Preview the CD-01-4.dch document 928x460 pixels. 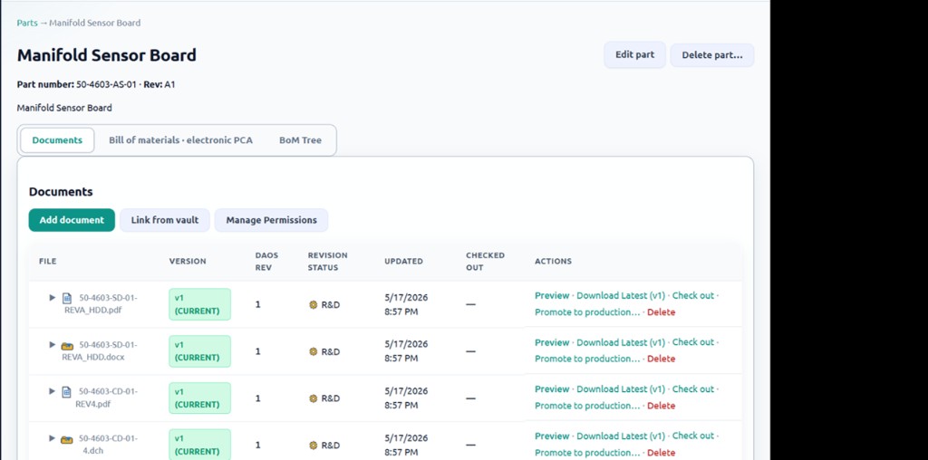point(552,436)
